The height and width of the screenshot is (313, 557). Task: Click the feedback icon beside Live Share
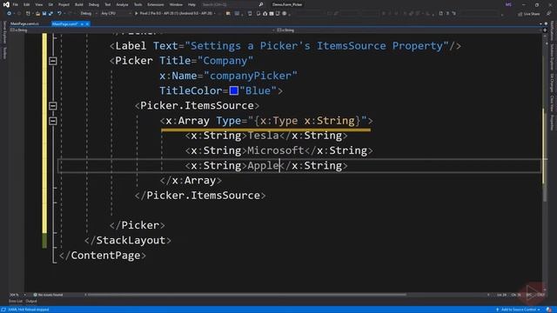pos(548,14)
